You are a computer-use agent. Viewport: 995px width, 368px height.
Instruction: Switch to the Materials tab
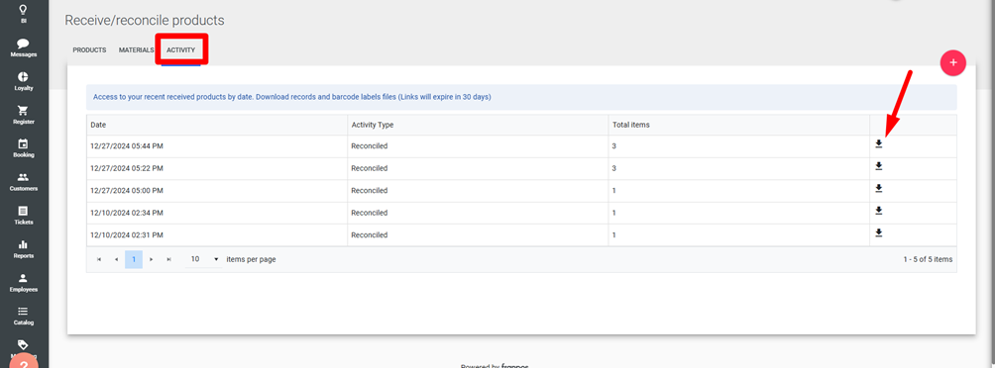136,50
